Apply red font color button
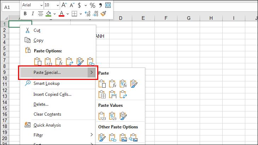This screenshot has width=258, height=145. coord(61,14)
